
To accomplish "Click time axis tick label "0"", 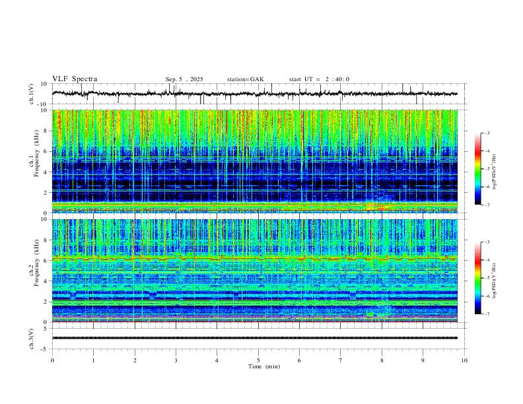I will click(x=52, y=360).
